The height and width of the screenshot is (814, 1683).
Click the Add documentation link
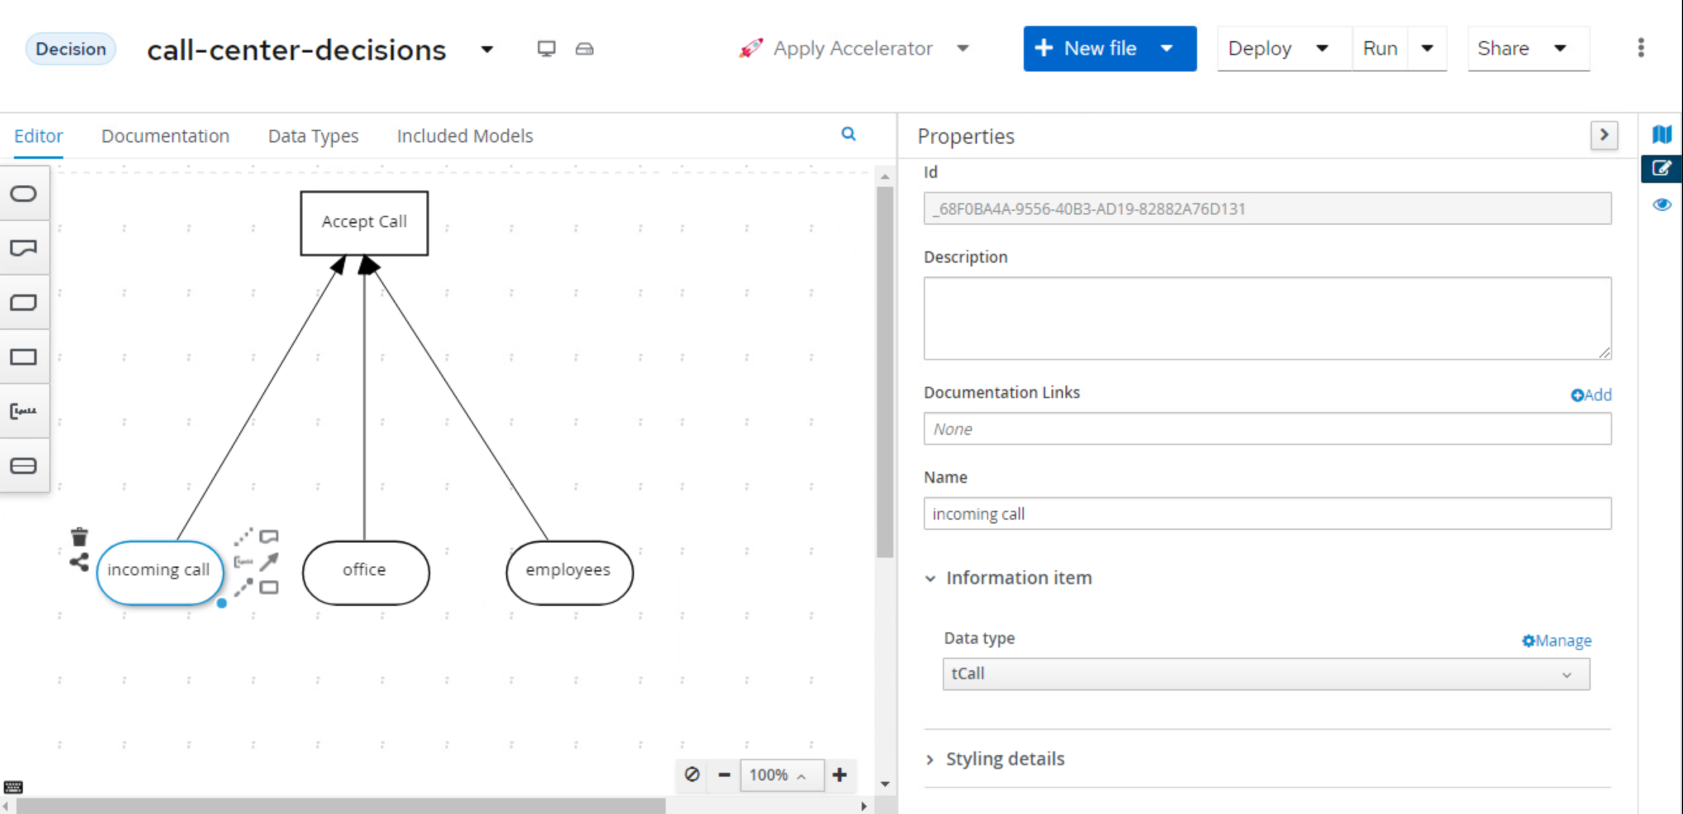1591,395
